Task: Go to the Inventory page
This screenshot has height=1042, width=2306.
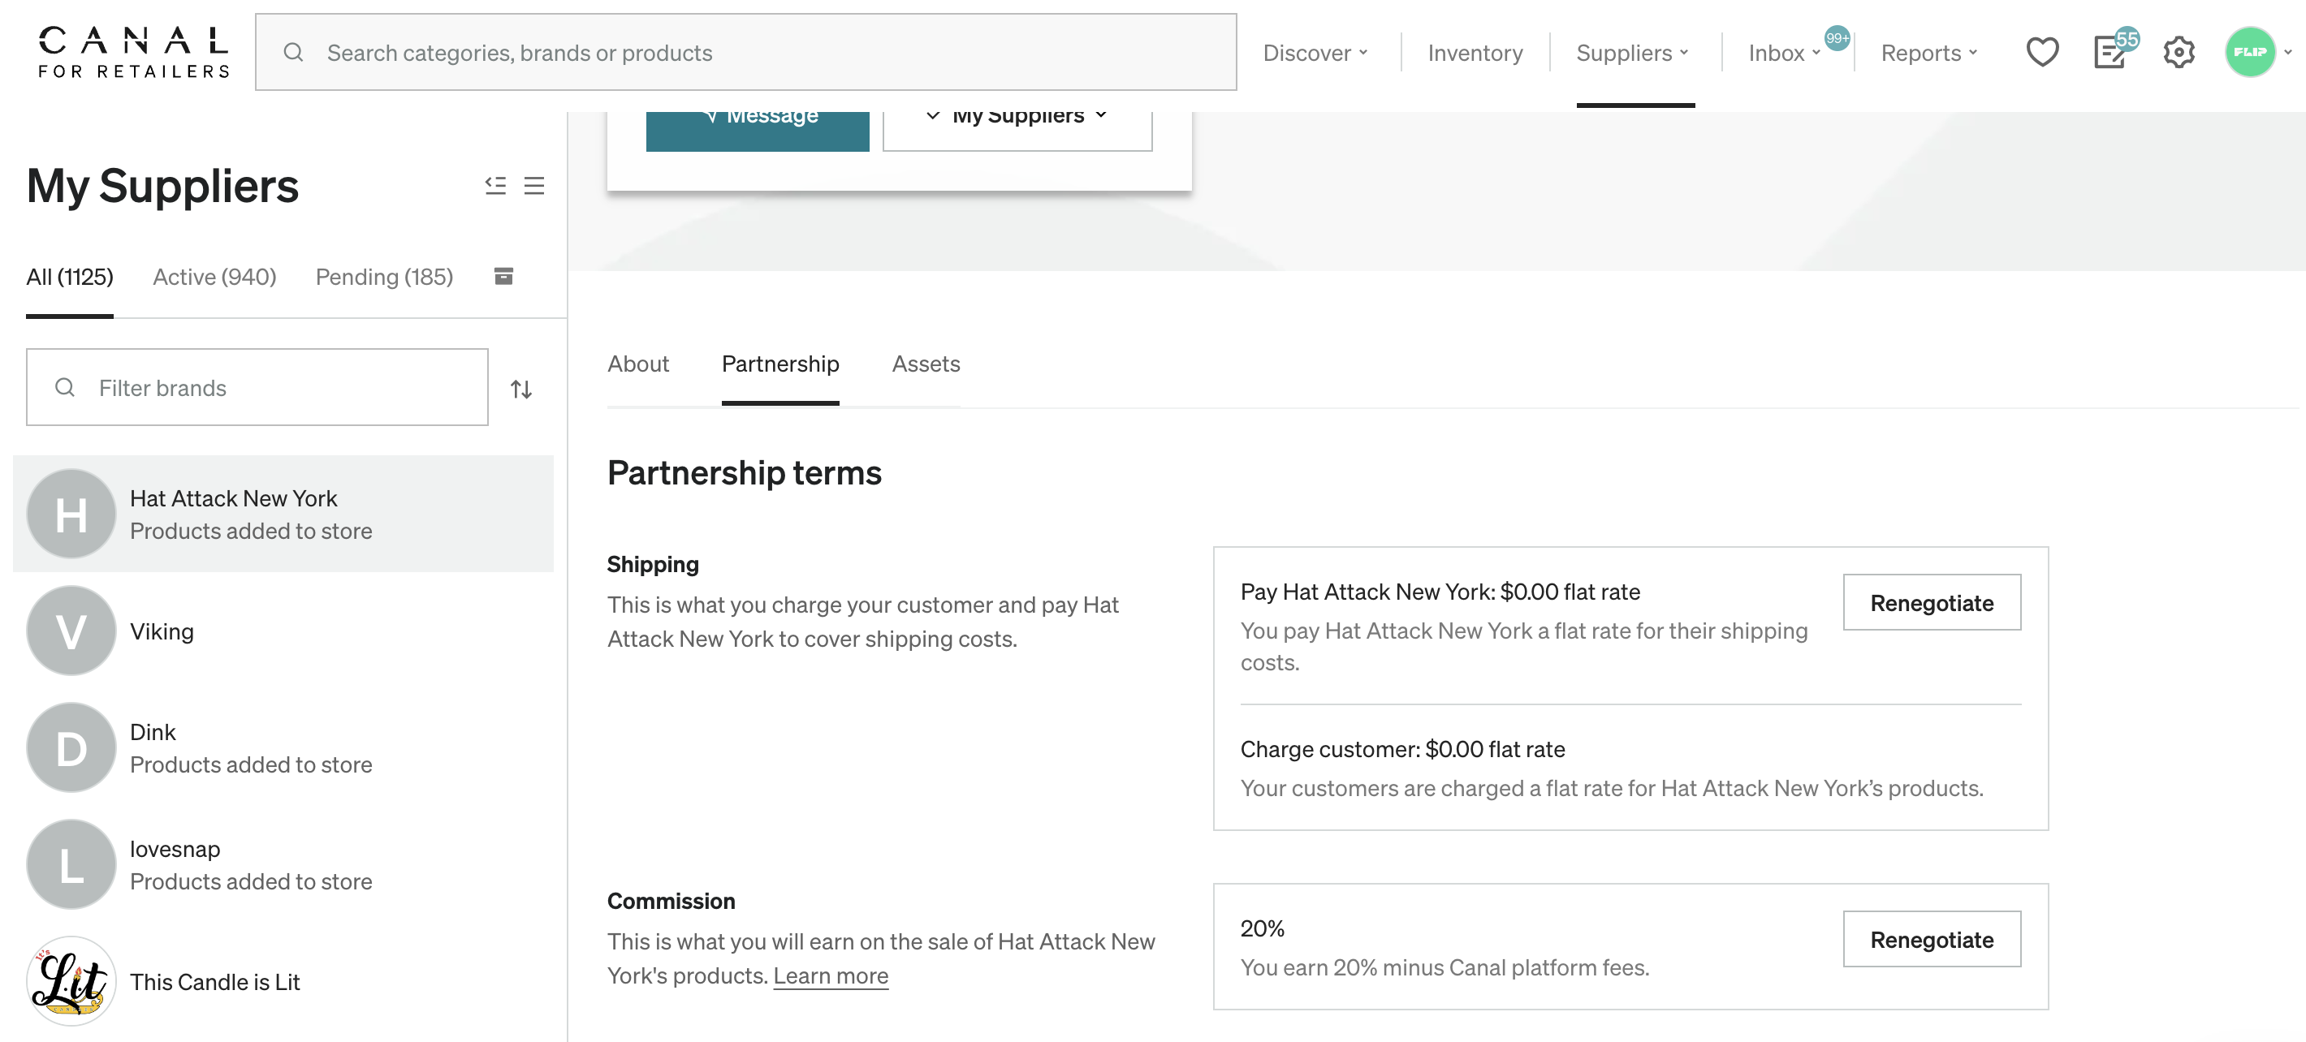Action: tap(1475, 53)
